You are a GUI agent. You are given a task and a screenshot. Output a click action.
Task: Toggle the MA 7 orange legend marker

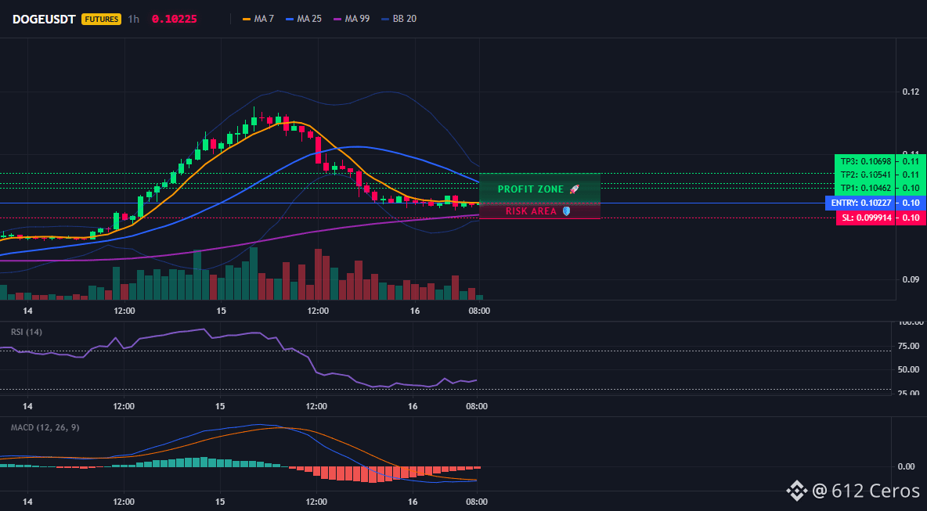(247, 19)
